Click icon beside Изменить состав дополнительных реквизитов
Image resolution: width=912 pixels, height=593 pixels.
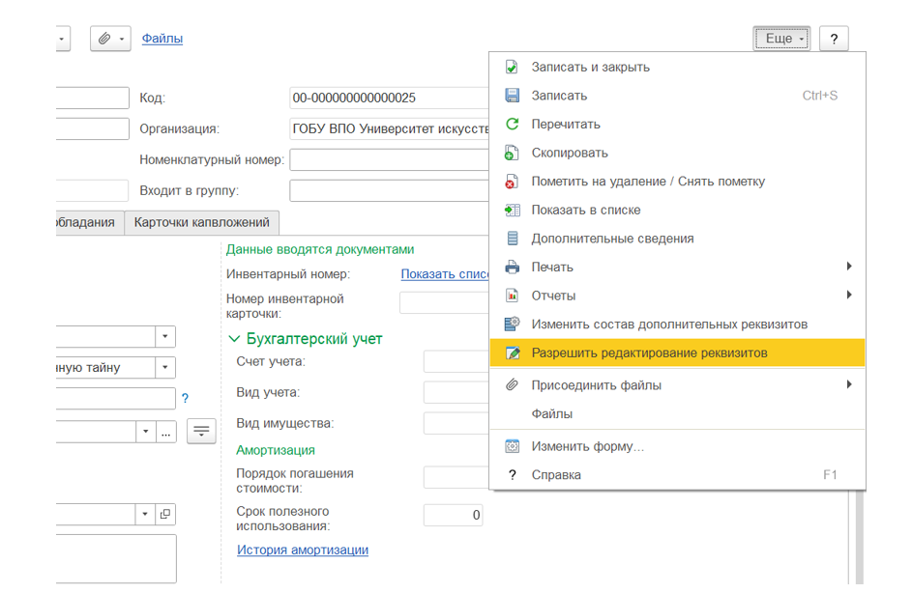(x=512, y=325)
